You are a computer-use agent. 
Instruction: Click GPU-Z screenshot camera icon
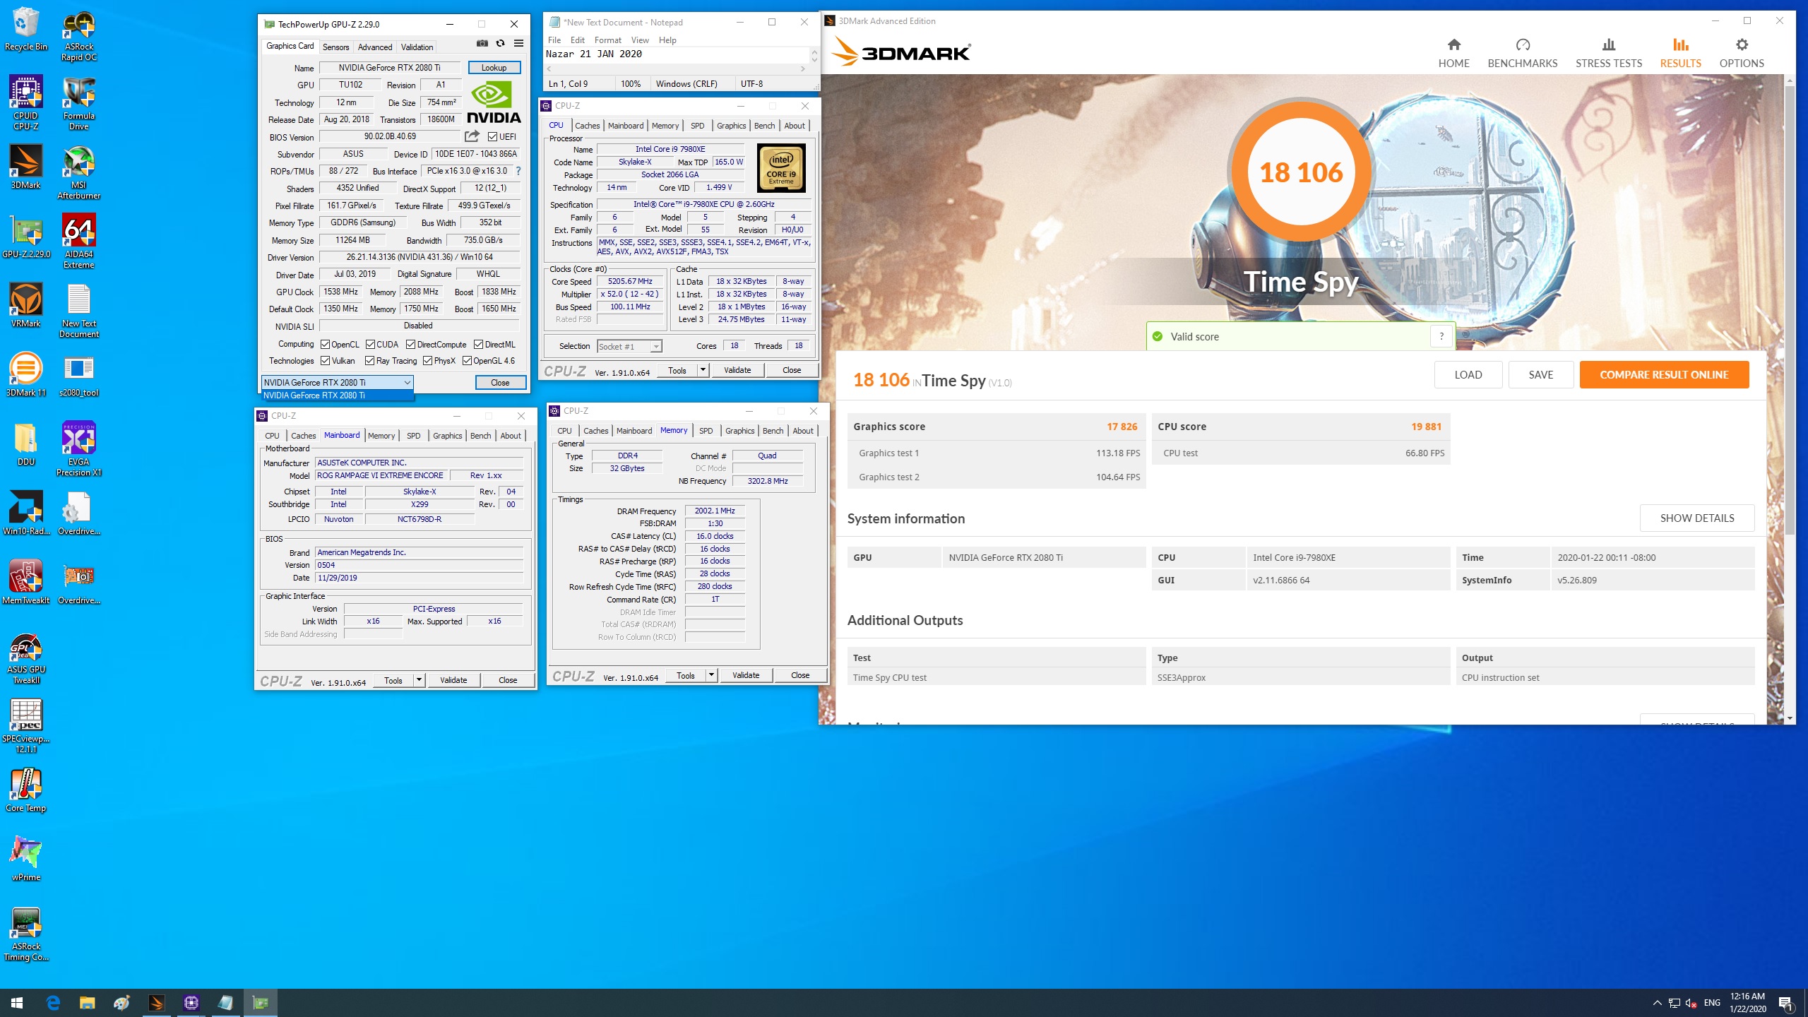(x=482, y=43)
